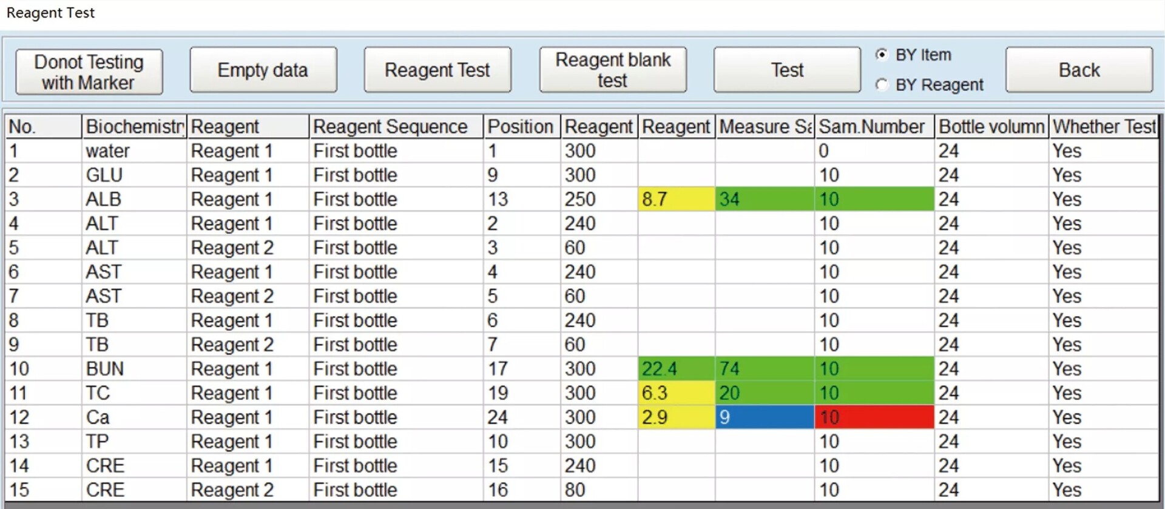Go Back using the Back button
Image resolution: width=1165 pixels, height=509 pixels.
tap(1079, 70)
